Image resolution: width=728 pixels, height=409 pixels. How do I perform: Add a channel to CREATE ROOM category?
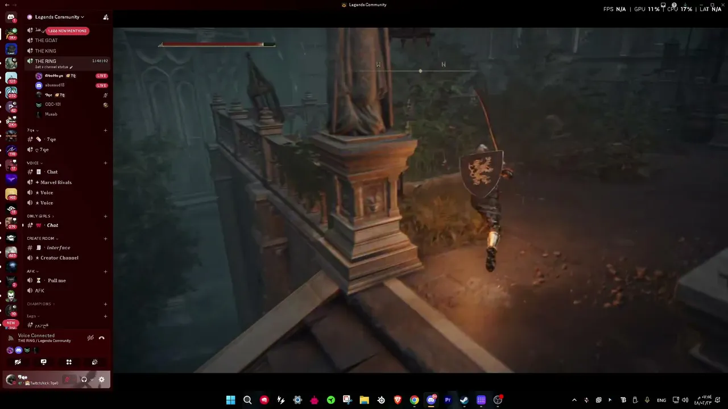pos(106,239)
